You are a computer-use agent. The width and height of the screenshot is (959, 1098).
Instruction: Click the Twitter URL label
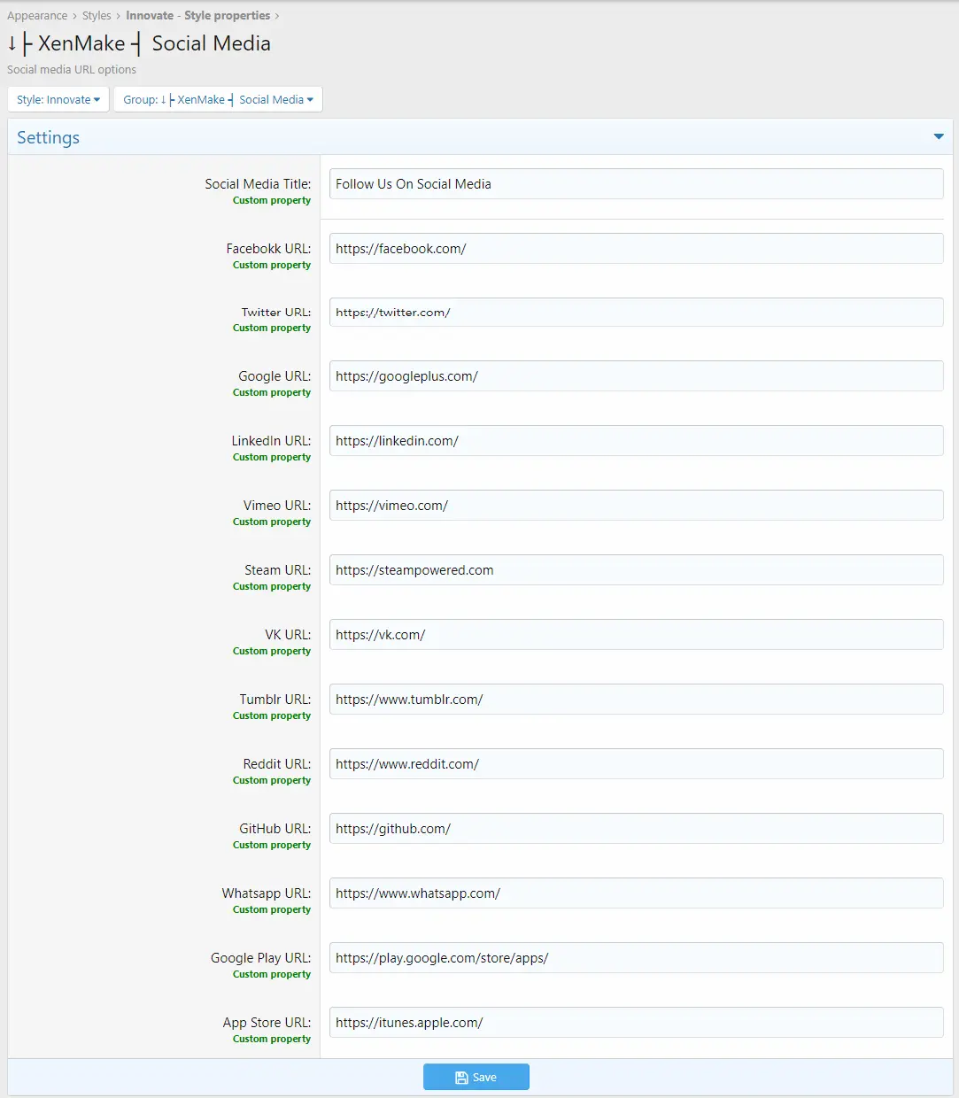click(276, 313)
